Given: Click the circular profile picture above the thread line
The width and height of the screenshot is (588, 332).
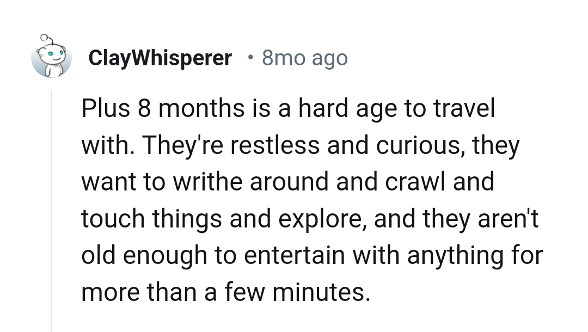Looking at the screenshot, I should [52, 57].
